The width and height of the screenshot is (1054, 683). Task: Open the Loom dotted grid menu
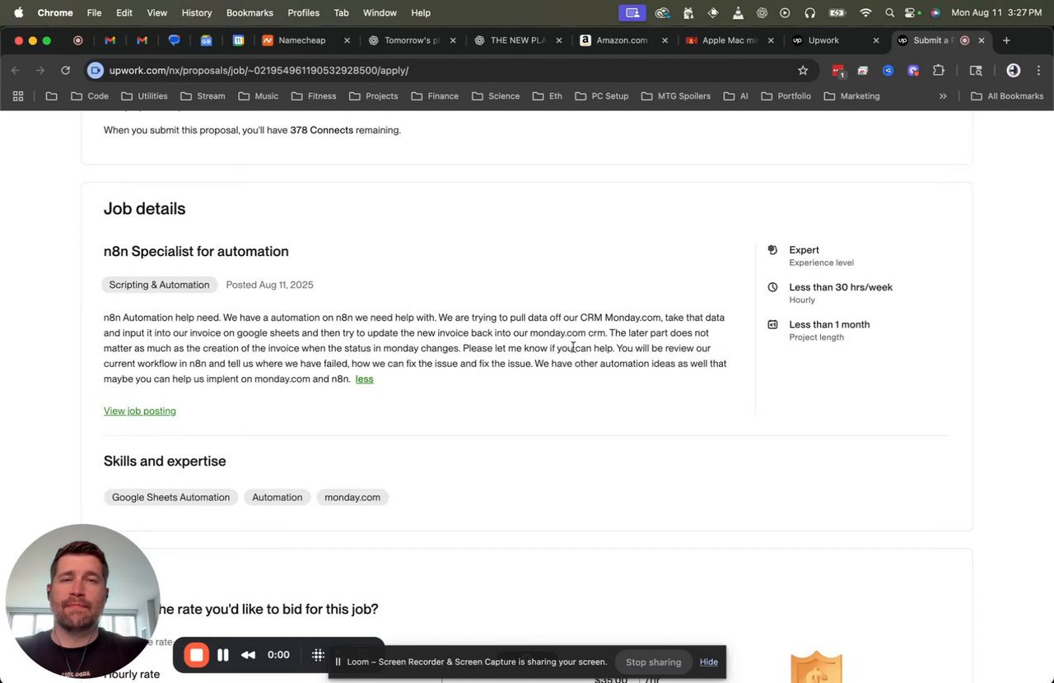click(x=318, y=655)
